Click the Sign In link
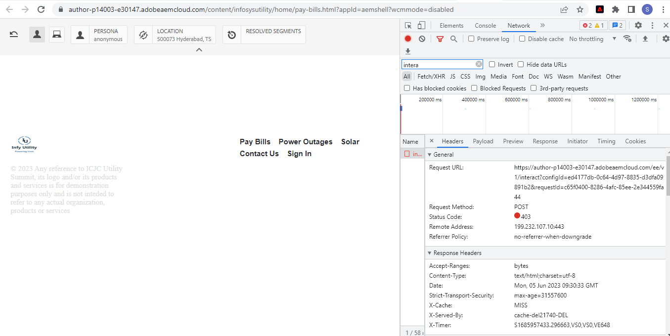Viewport: 670px width, 336px height. 299,153
